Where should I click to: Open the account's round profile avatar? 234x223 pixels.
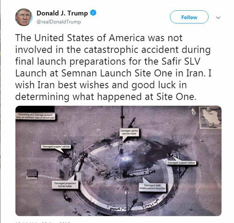(x=24, y=17)
